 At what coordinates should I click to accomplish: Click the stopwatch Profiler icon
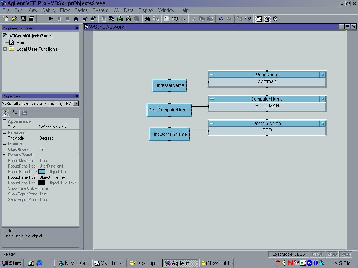pos(275,19)
